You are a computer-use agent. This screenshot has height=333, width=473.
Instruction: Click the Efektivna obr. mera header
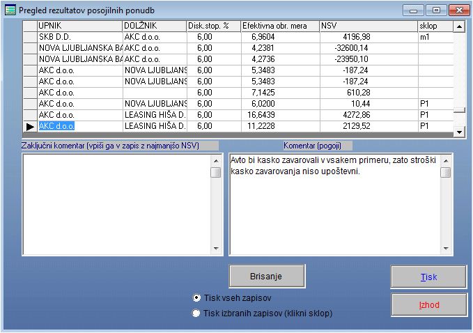click(279, 26)
